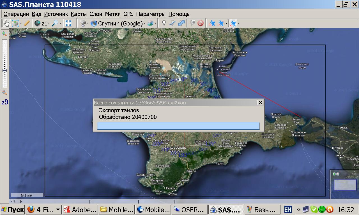The width and height of the screenshot is (359, 215).
Task: Add a new placemark pin
Action: click(x=164, y=24)
